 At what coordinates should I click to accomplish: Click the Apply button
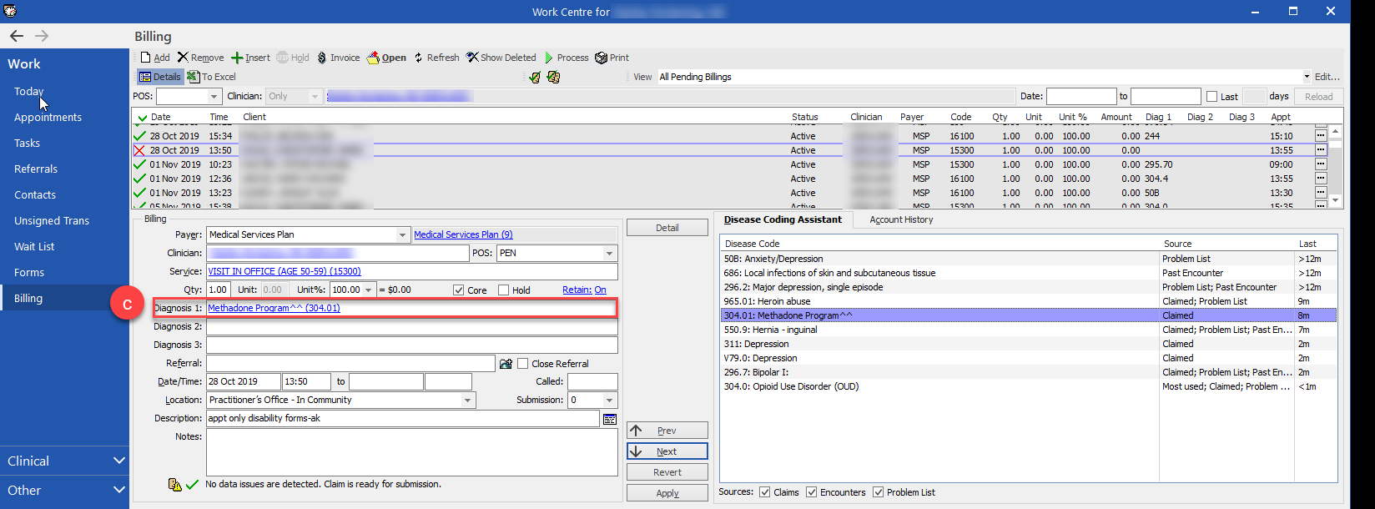667,493
